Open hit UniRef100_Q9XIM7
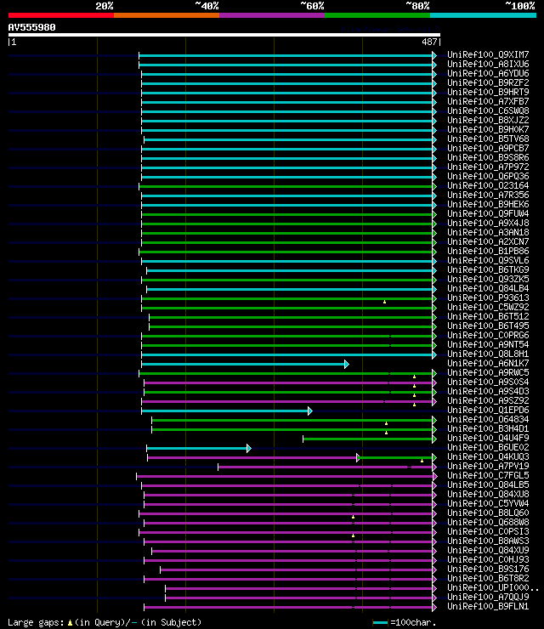The width and height of the screenshot is (544, 629). point(488,54)
